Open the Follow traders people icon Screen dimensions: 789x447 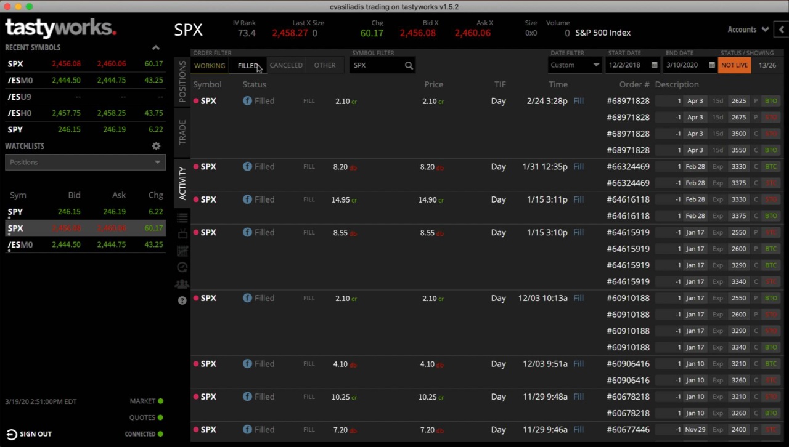click(182, 284)
